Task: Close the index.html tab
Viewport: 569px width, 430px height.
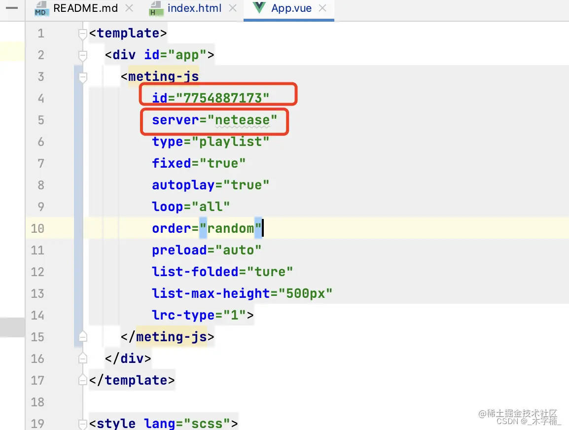Action: [233, 8]
